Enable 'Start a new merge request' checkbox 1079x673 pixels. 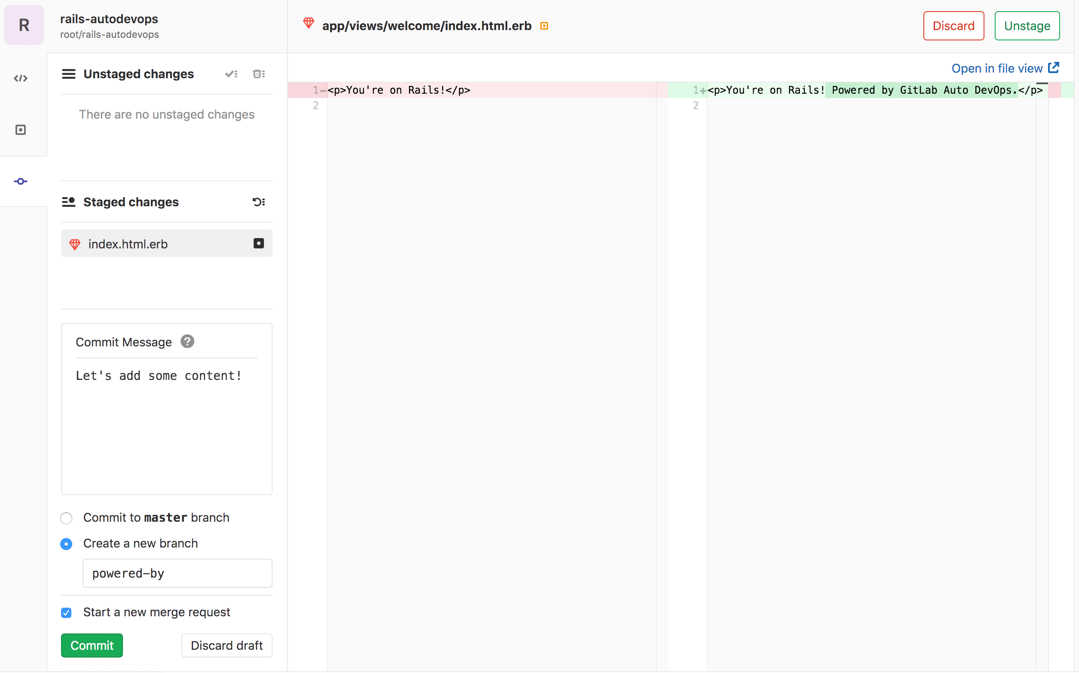(66, 612)
